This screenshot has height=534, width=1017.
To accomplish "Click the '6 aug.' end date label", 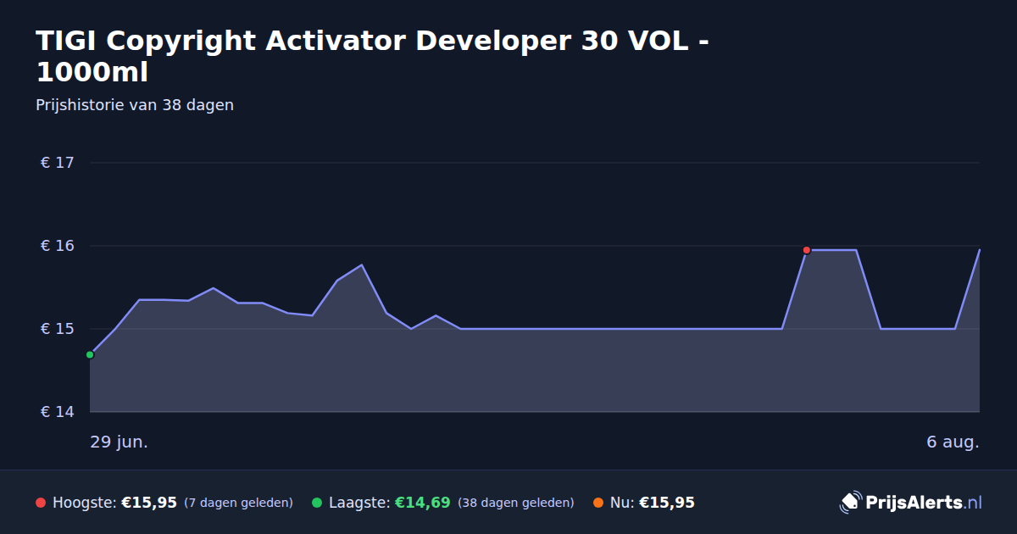I will click(x=953, y=442).
